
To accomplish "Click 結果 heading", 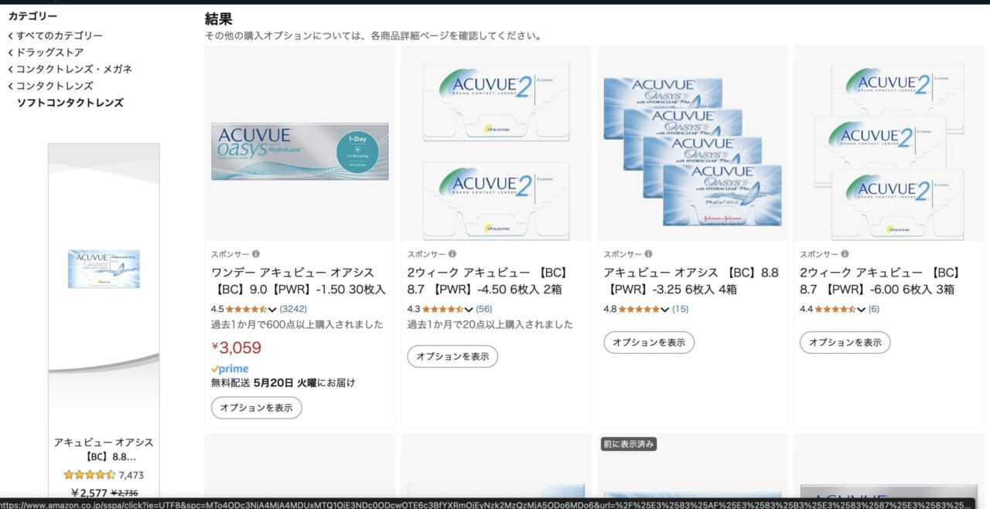I will point(218,19).
